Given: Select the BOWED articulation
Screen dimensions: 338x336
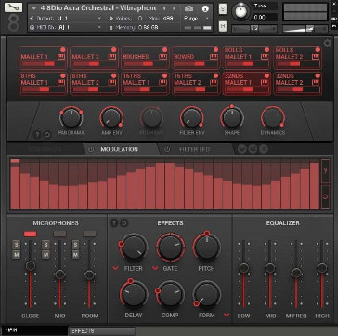Looking at the screenshot, I should [x=196, y=58].
